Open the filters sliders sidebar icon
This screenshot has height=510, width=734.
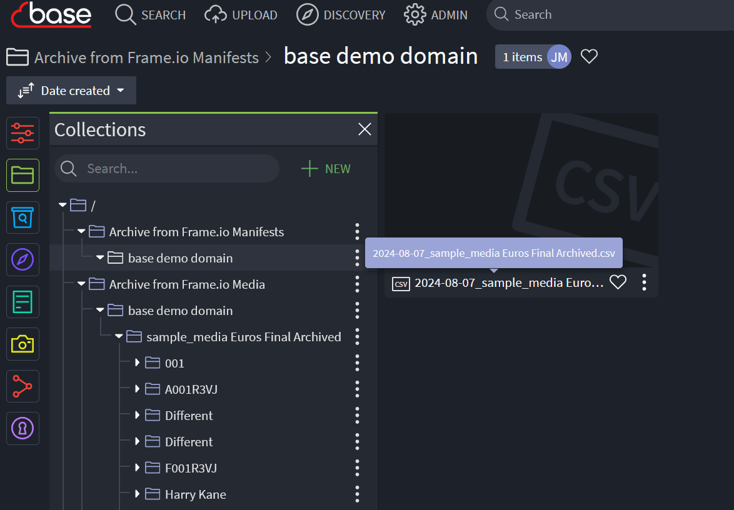23,133
